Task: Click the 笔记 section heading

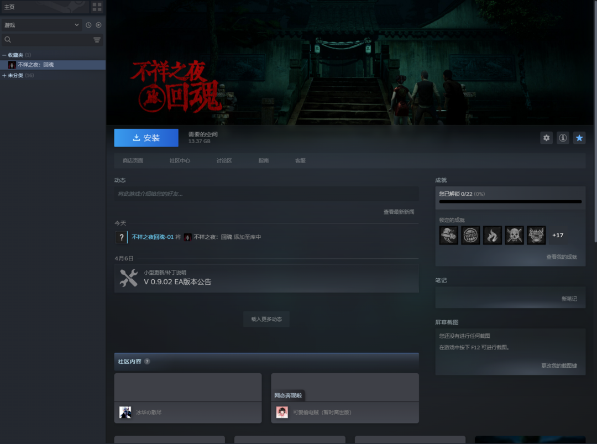Action: 441,281
